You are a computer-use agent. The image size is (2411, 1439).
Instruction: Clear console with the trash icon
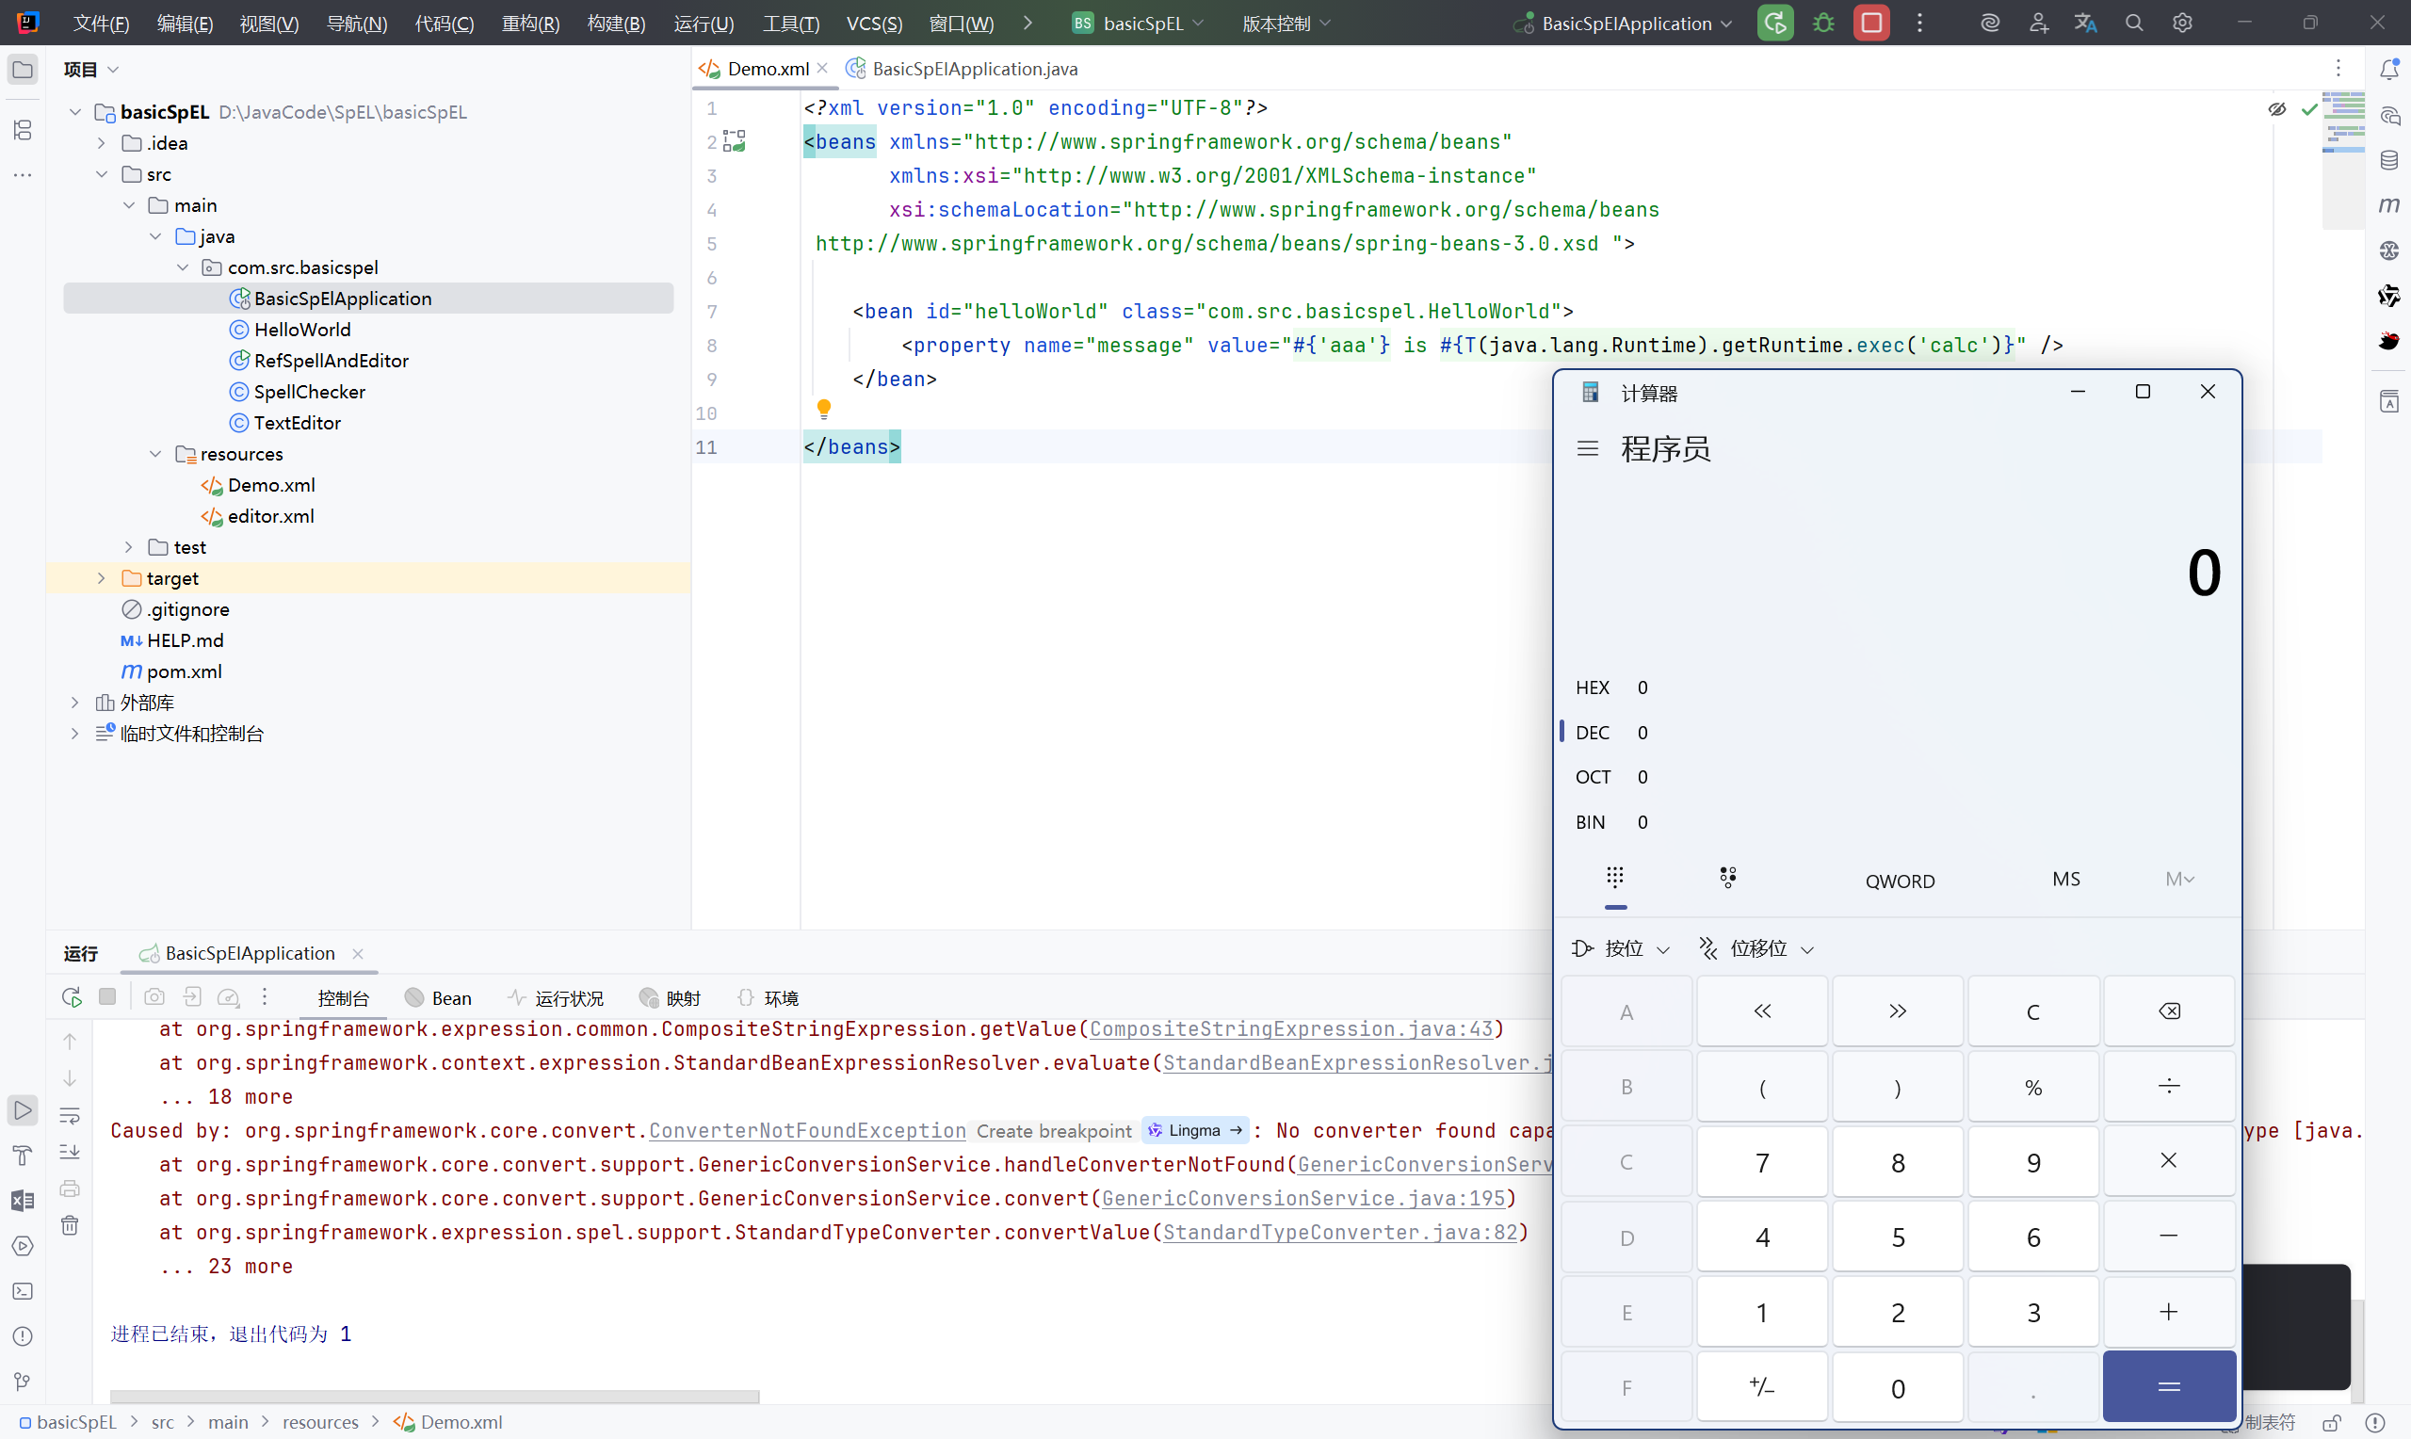click(x=70, y=1225)
